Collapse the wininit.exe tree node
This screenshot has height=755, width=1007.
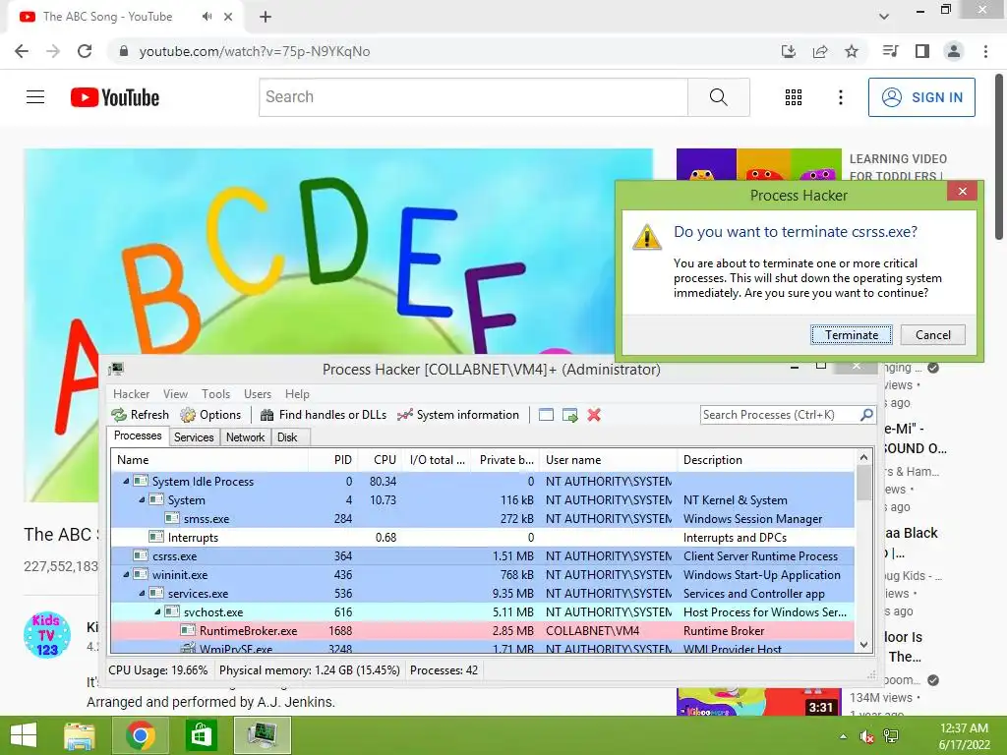point(126,574)
